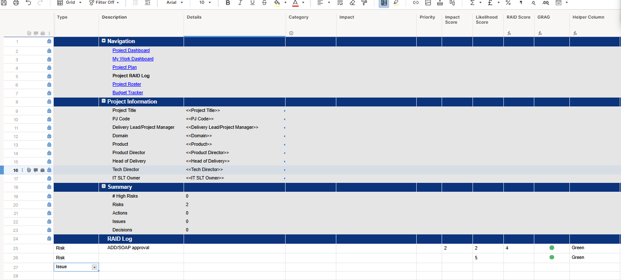Viewport: 621px width, 280px height.
Task: Open the currency pound format dropdown arrow
Action: [x=498, y=3]
